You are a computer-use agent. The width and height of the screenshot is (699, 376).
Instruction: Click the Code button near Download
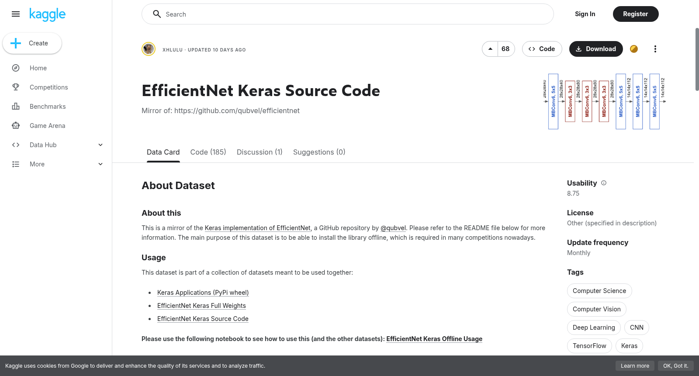(x=542, y=49)
